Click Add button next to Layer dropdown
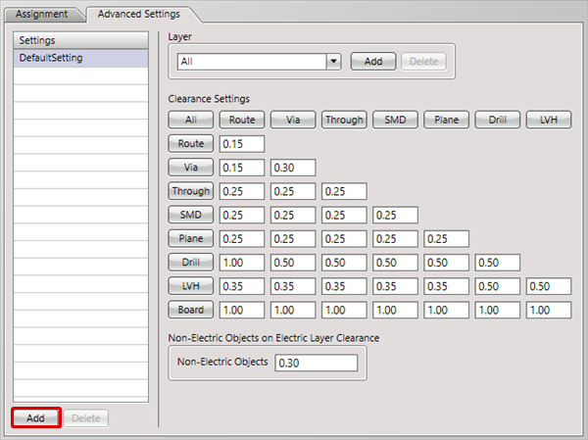 [372, 61]
